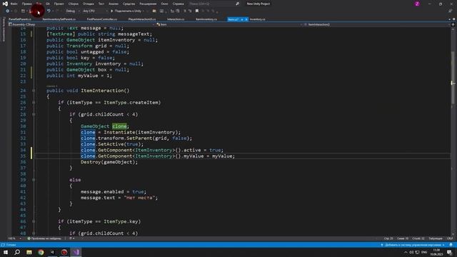Switch to the FindParamController.cs tab
The height and width of the screenshot is (257, 457).
coord(102,19)
